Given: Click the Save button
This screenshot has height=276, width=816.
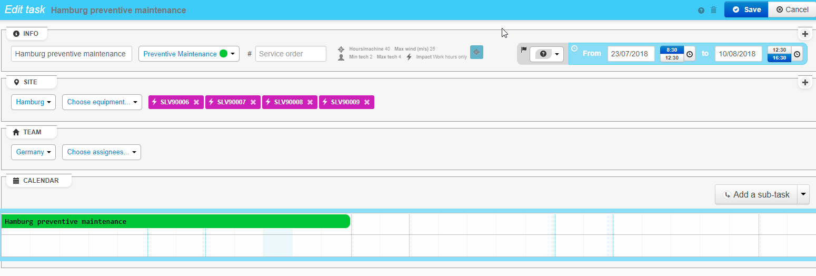Looking at the screenshot, I should tap(746, 9).
